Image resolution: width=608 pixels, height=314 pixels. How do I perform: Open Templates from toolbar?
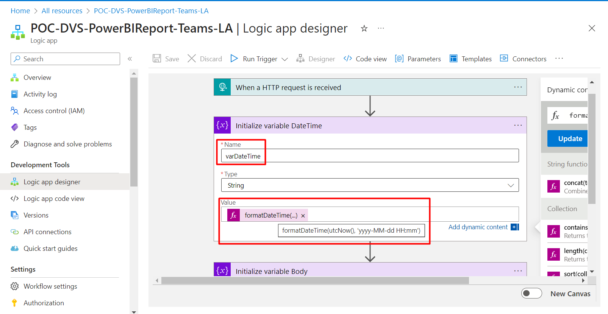470,59
